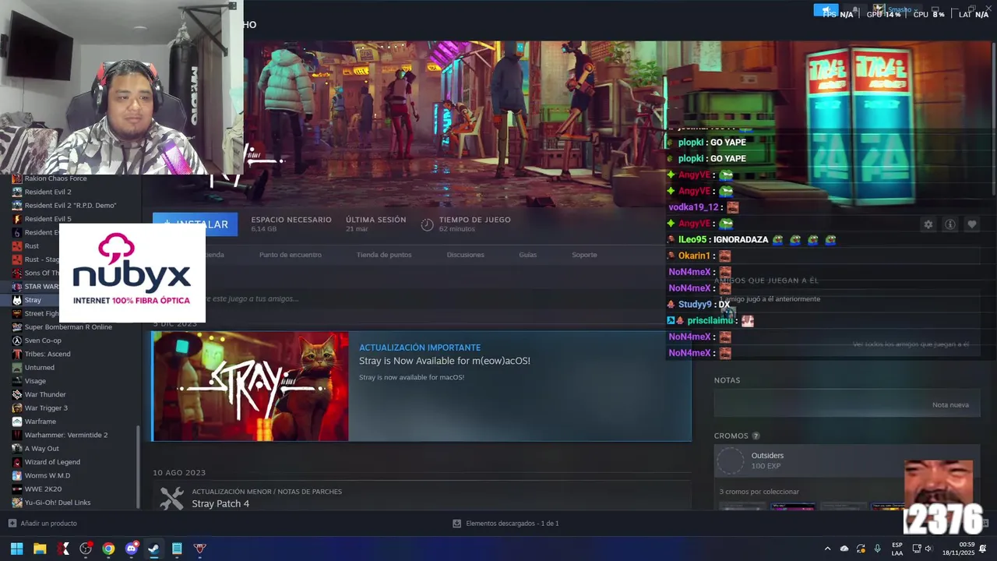
Task: Click the Sven Co-op game icon
Action: (x=17, y=340)
